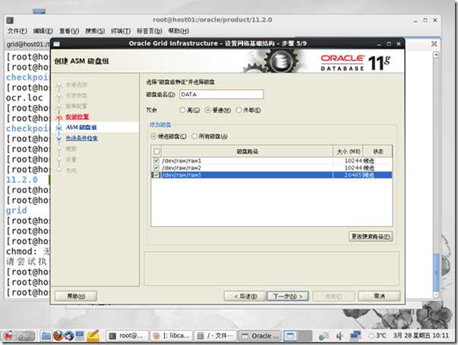Select the Normal (普通) redundancy radio button
This screenshot has width=458, height=345.
(208, 110)
